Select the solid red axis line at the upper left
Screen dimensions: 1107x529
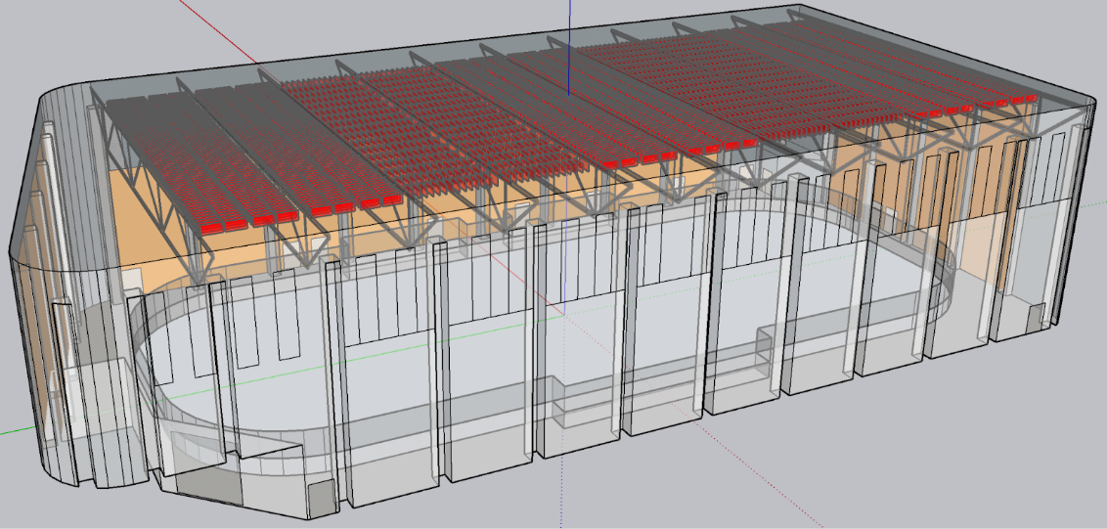point(217,33)
